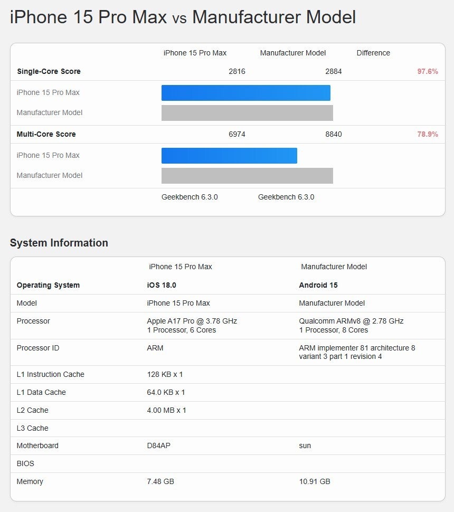Select "ARM implementer 81 architecture 8" text
The height and width of the screenshot is (512, 454).
tap(357, 348)
